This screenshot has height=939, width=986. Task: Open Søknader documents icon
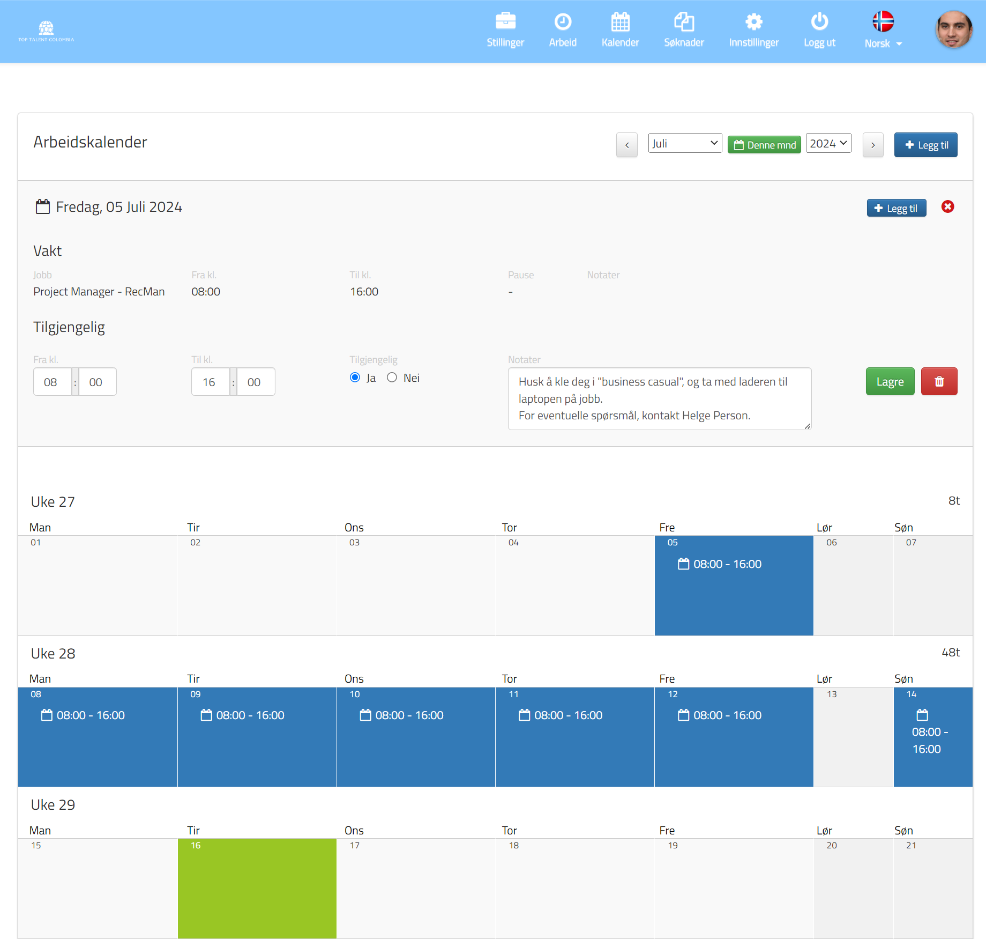click(683, 22)
